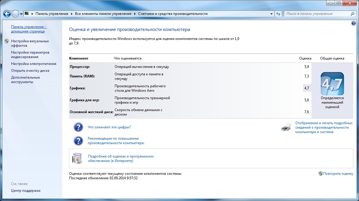Click the processor score 5,9
The height and width of the screenshot is (201, 359).
(307, 67)
